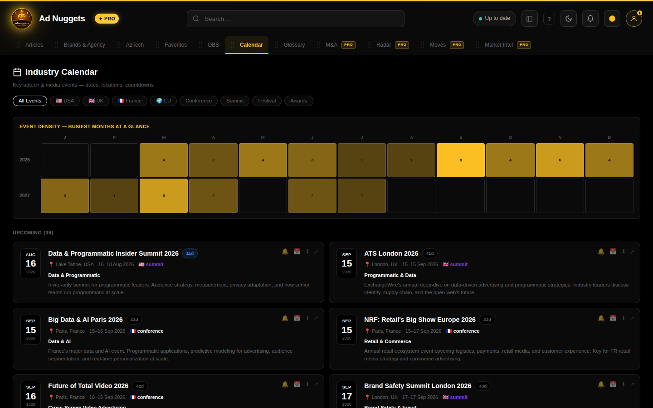The height and width of the screenshot is (408, 653).
Task: Add Data & Programmatic Insider Summit to calendar
Action: (297, 252)
